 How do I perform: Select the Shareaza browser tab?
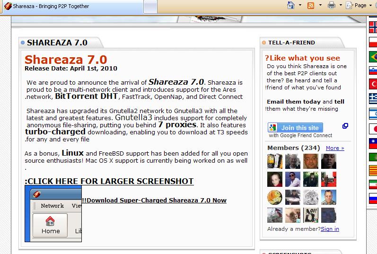(x=47, y=6)
